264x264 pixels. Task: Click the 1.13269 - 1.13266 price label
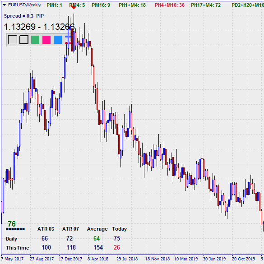click(39, 27)
